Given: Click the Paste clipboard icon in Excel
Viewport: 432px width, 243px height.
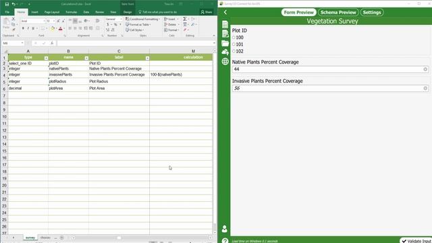Looking at the screenshot, I should [6, 22].
